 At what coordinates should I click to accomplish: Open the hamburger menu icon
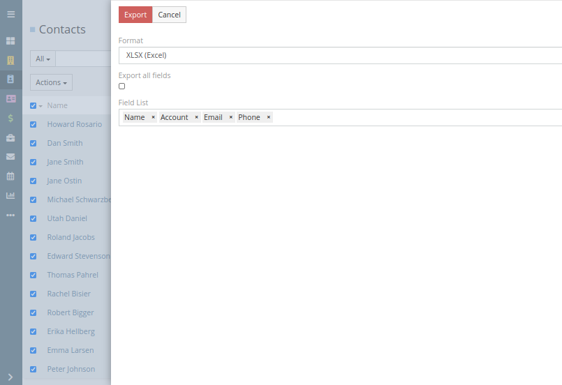pyautogui.click(x=10, y=15)
